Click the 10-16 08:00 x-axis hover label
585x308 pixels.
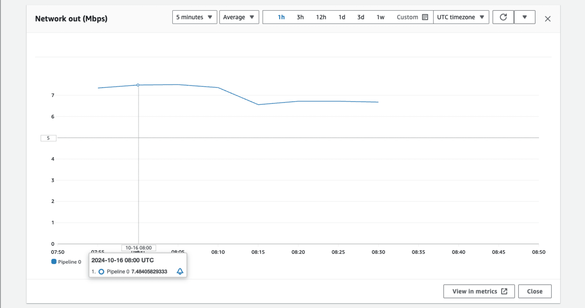tap(138, 248)
